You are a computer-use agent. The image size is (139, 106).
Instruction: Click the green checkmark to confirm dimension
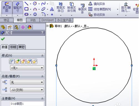coord(3,39)
